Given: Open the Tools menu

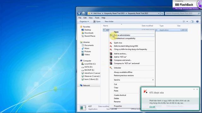Looking at the screenshot, I should pos(97,18).
